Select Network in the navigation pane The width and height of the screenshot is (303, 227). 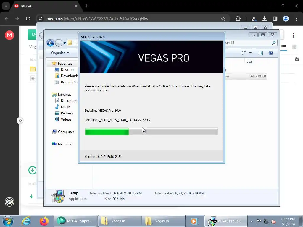(65, 144)
